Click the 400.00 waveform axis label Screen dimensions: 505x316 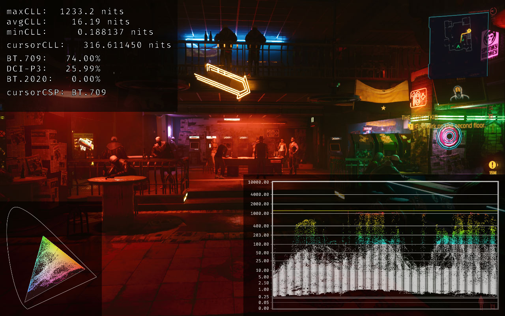(x=261, y=226)
